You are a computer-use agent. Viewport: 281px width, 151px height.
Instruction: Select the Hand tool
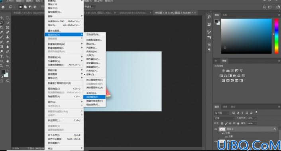[x=8, y=61]
